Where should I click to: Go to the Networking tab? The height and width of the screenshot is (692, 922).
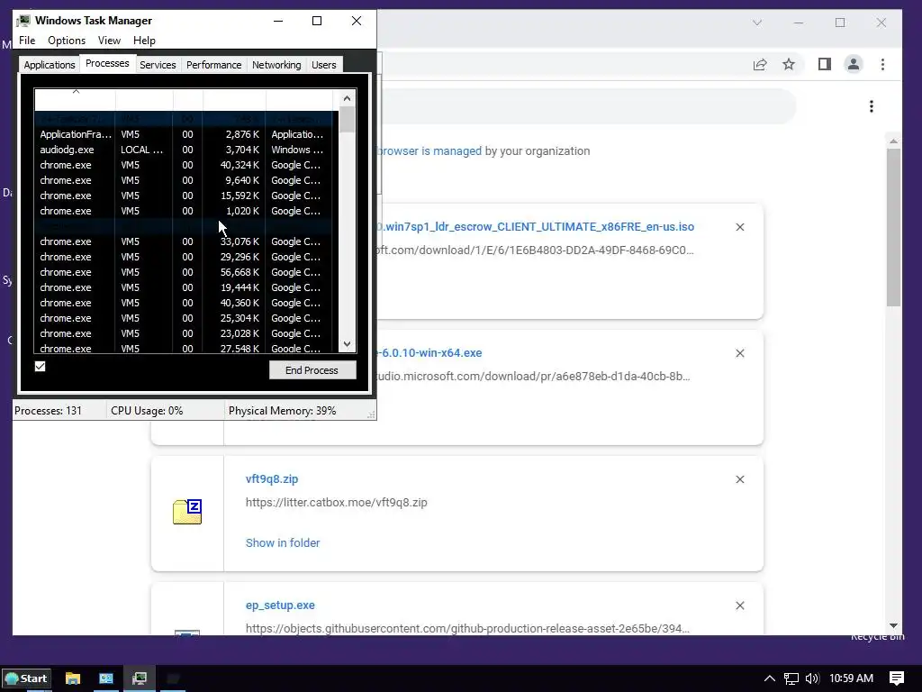tap(276, 65)
